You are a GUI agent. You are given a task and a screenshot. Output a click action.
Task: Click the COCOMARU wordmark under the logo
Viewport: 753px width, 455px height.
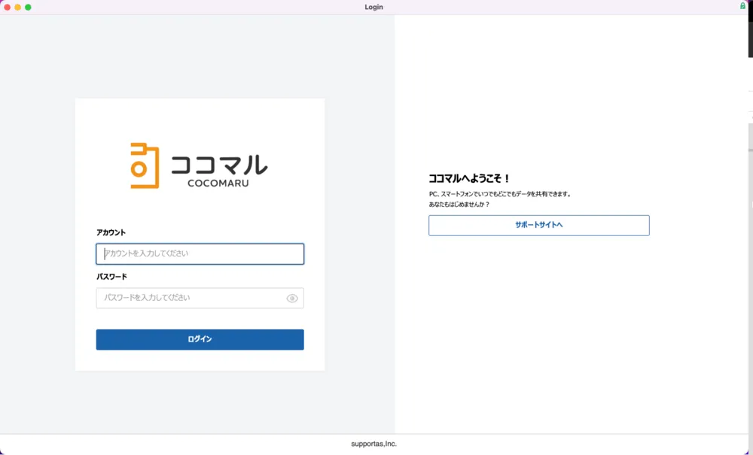coord(218,184)
